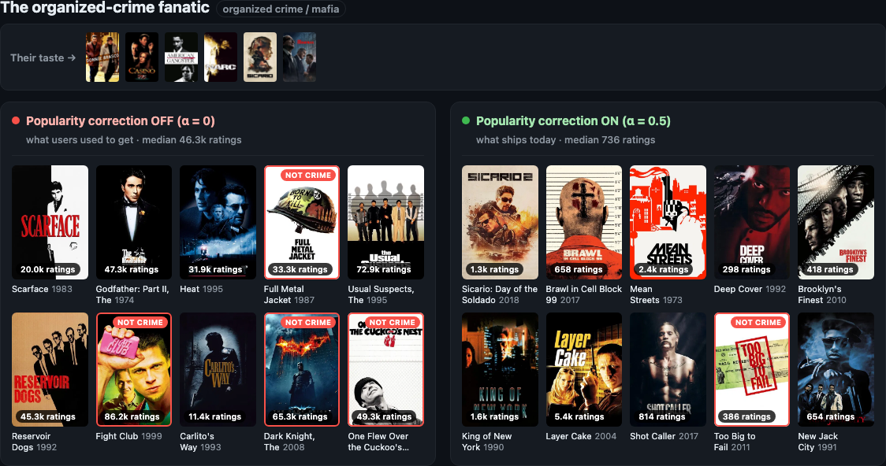Screen dimensions: 886x466
Task: Click the 'Mean Streets 1973' title text
Action: coord(656,294)
